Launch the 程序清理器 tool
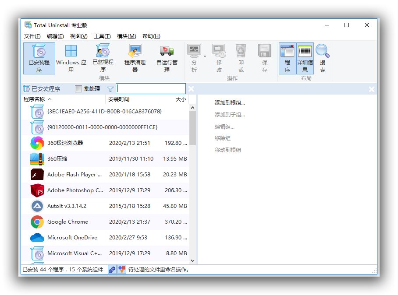398x295 pixels. click(135, 58)
